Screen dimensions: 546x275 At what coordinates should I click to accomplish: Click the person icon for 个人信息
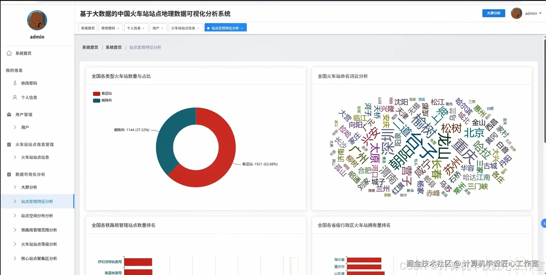click(15, 97)
